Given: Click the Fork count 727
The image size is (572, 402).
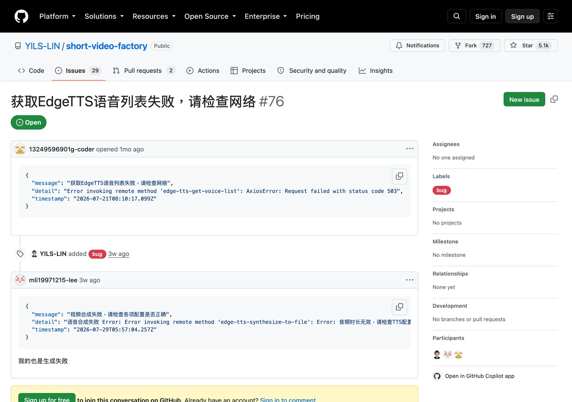Looking at the screenshot, I should [487, 45].
